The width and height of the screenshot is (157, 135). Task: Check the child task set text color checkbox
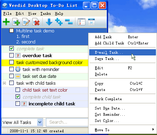point(18,90)
